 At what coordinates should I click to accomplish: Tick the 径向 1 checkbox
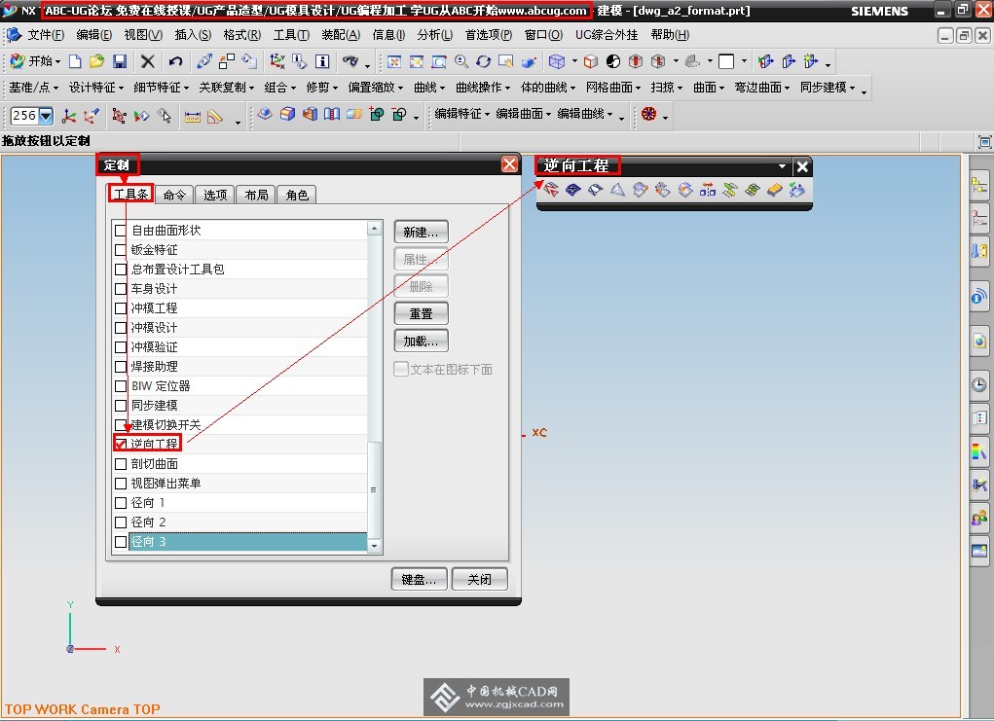(121, 503)
